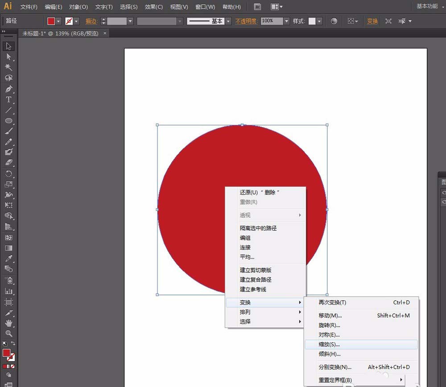Choose the Lasso tool

coord(8,78)
